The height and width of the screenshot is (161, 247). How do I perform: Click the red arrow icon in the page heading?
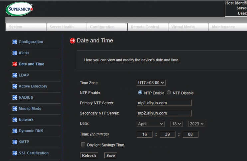(x=72, y=41)
